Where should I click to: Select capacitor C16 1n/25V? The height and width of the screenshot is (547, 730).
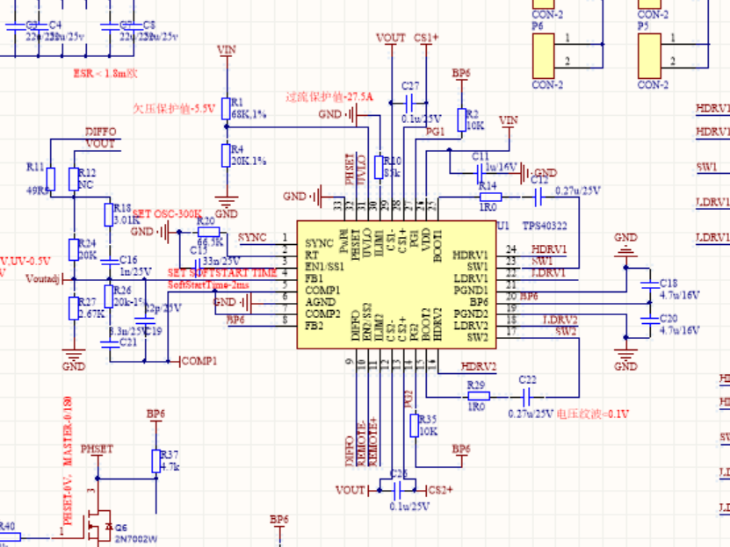110,262
